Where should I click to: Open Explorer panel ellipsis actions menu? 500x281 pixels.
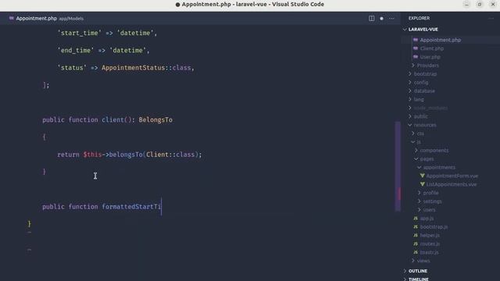point(491,19)
